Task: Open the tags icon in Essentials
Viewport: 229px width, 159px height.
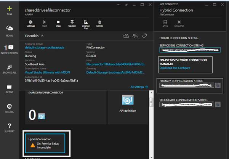Action: click(144, 36)
